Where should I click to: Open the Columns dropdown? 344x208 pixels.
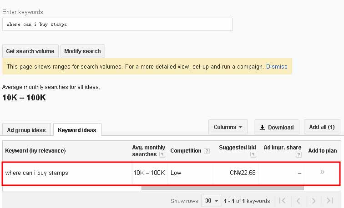point(228,127)
